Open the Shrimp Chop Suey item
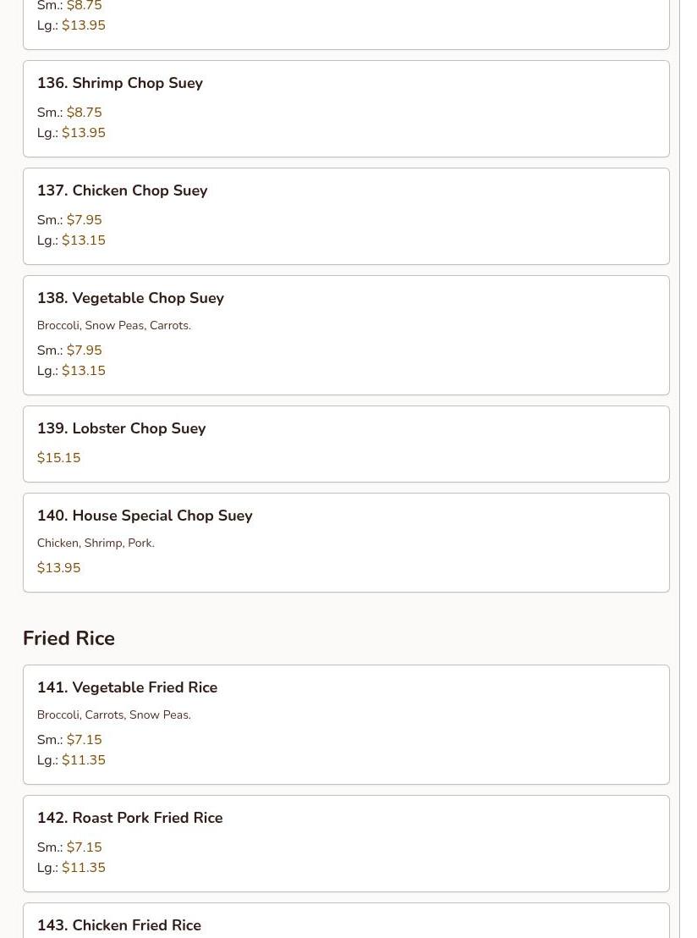 [137, 83]
